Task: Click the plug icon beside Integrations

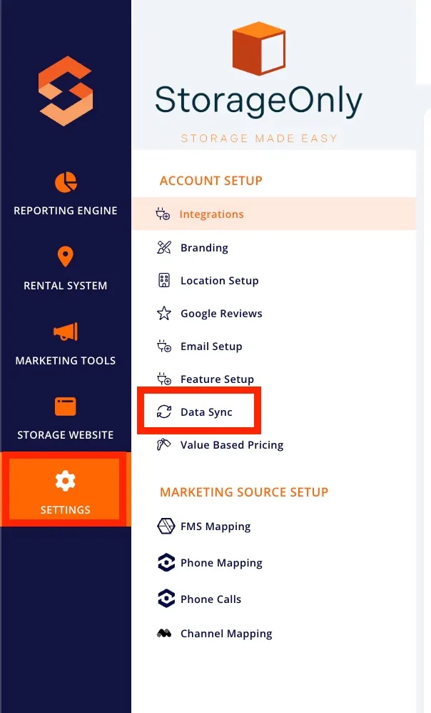Action: click(163, 214)
